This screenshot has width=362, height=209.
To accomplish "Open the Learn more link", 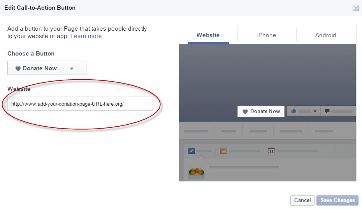I will click(x=86, y=36).
